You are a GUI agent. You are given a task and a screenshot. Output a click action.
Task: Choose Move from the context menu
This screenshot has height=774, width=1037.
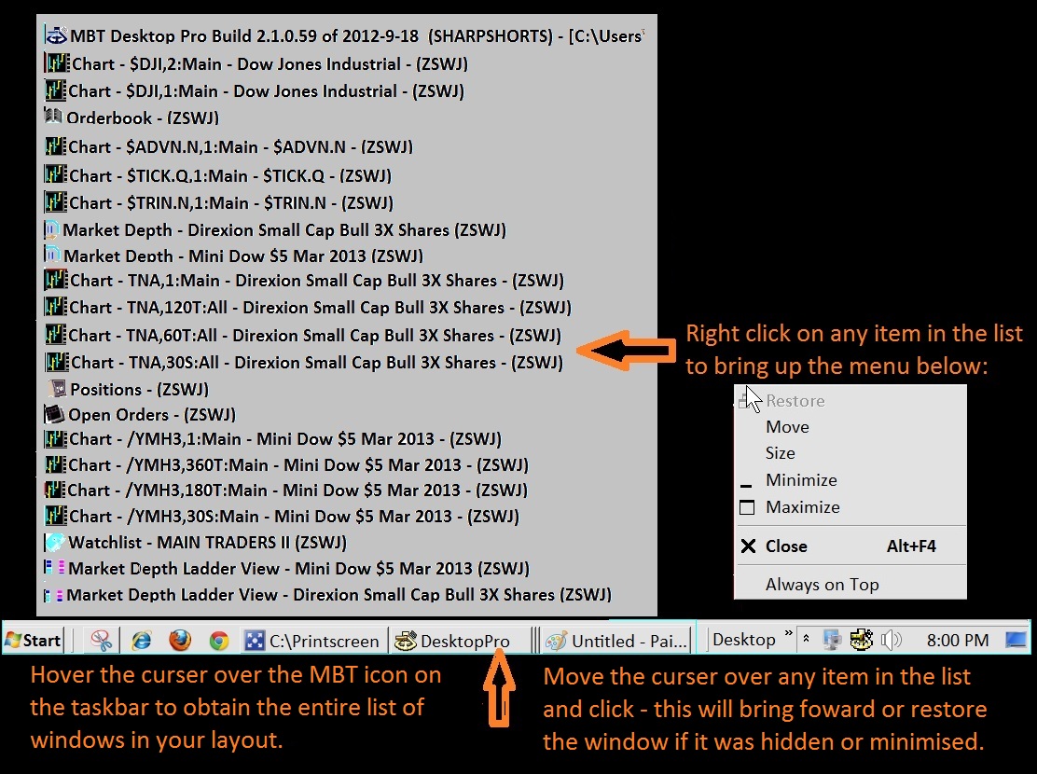(x=850, y=427)
